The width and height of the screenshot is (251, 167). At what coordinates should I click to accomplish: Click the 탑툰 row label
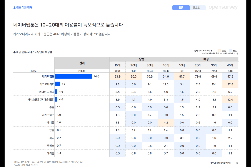(x=52, y=130)
